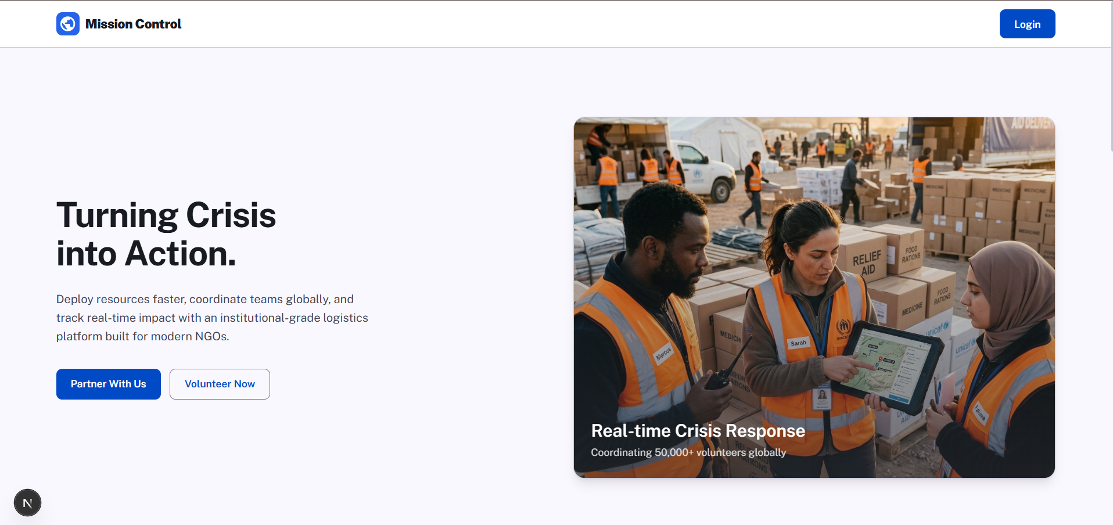Click the Login button
This screenshot has height=525, width=1113.
(x=1027, y=24)
